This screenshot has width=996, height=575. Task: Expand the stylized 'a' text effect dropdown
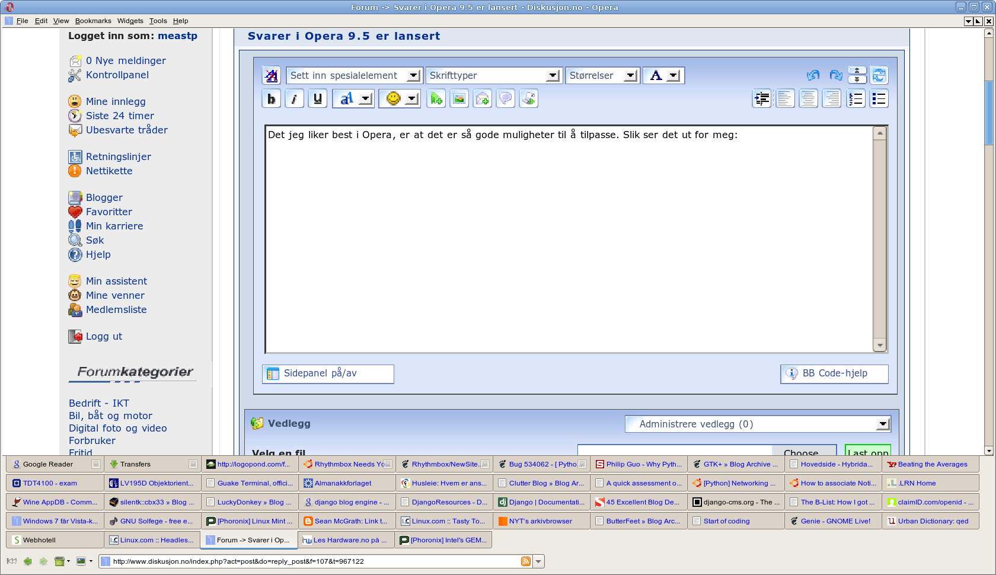pos(366,99)
